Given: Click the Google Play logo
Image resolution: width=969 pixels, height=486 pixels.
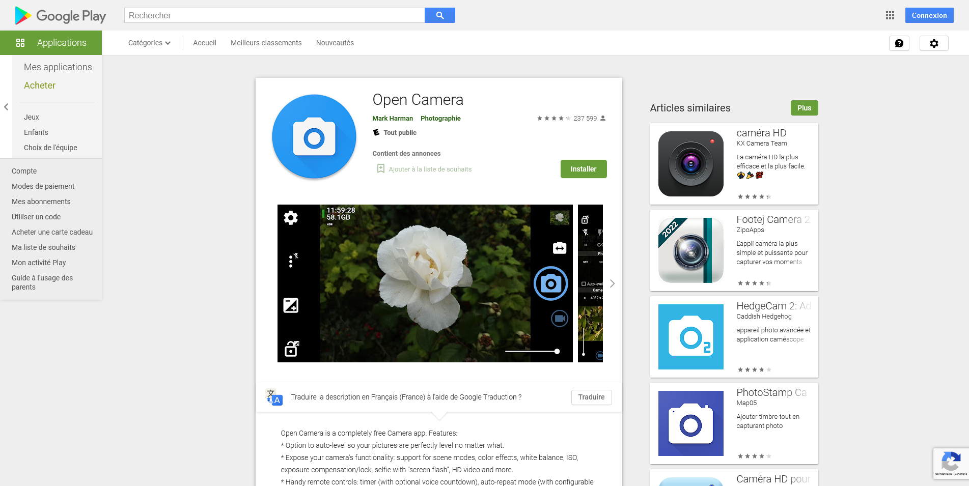Looking at the screenshot, I should (61, 16).
